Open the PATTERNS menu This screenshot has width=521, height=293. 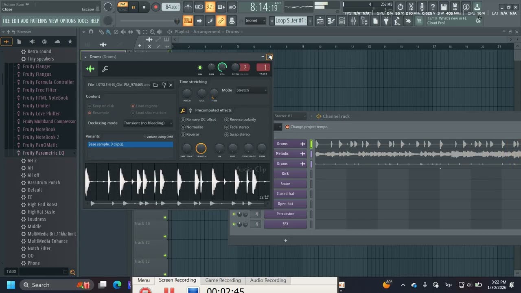39,21
